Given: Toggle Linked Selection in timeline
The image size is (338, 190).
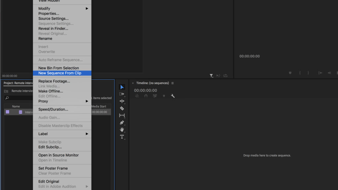Looking at the screenshot, I should 155,96.
